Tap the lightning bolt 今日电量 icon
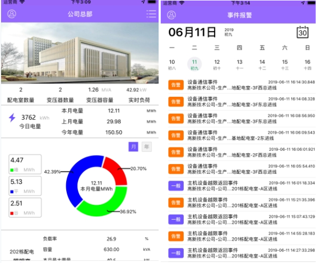 [x=12, y=118]
